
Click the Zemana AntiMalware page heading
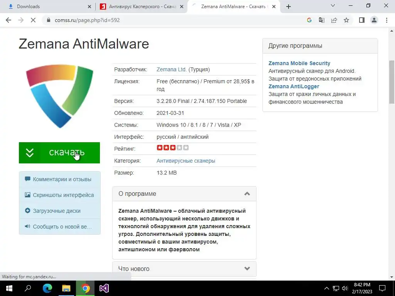click(x=84, y=44)
